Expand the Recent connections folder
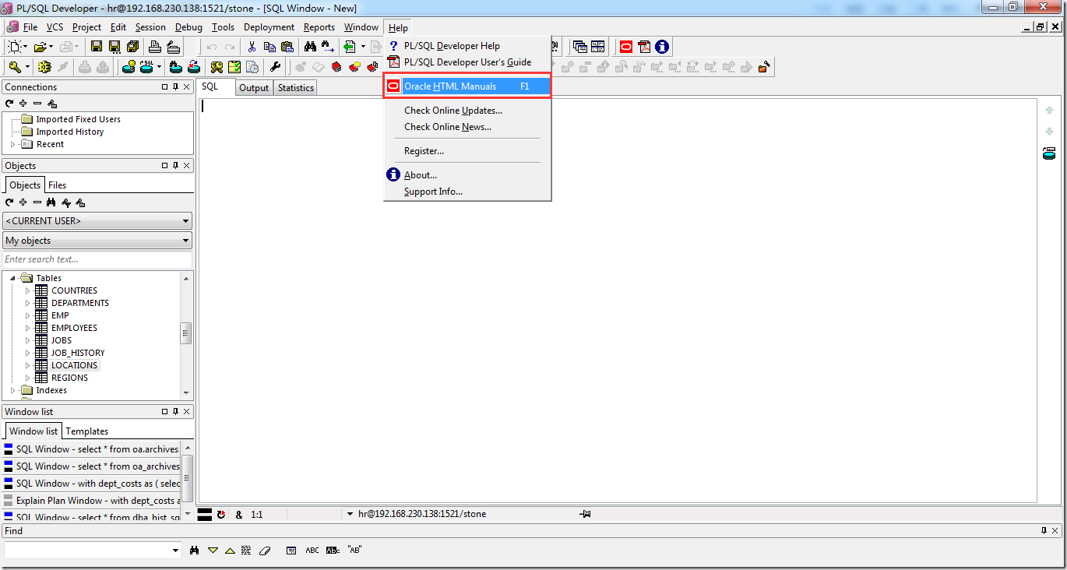 [12, 144]
